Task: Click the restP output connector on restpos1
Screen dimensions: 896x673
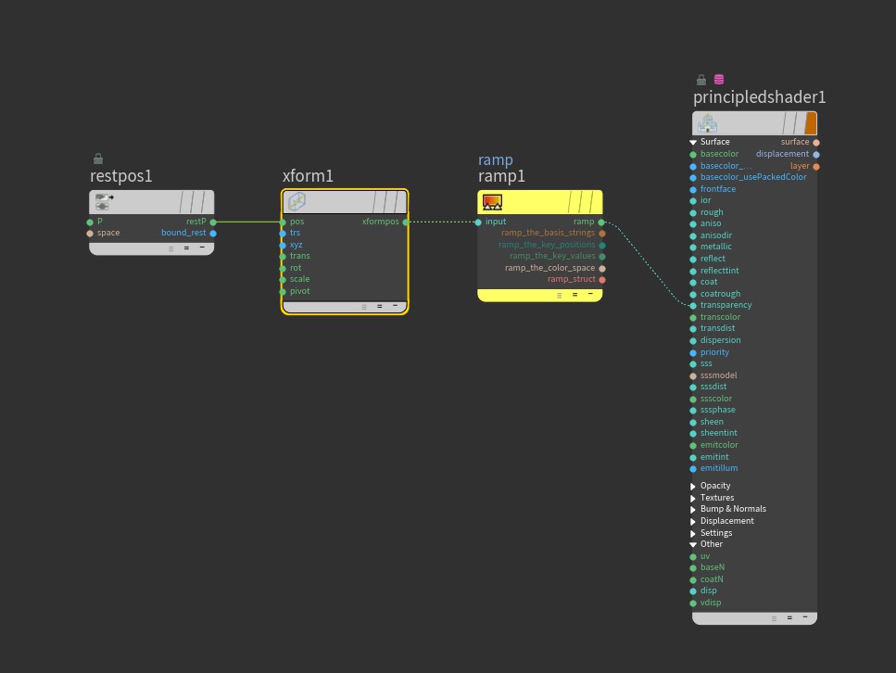Action: pyautogui.click(x=213, y=222)
